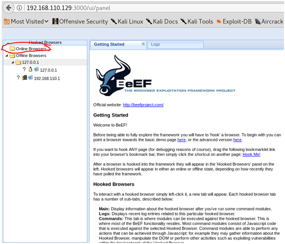Screen dimensions: 285x244
Task: Click Exploit-DB bookmark icon
Action: (x=219, y=21)
